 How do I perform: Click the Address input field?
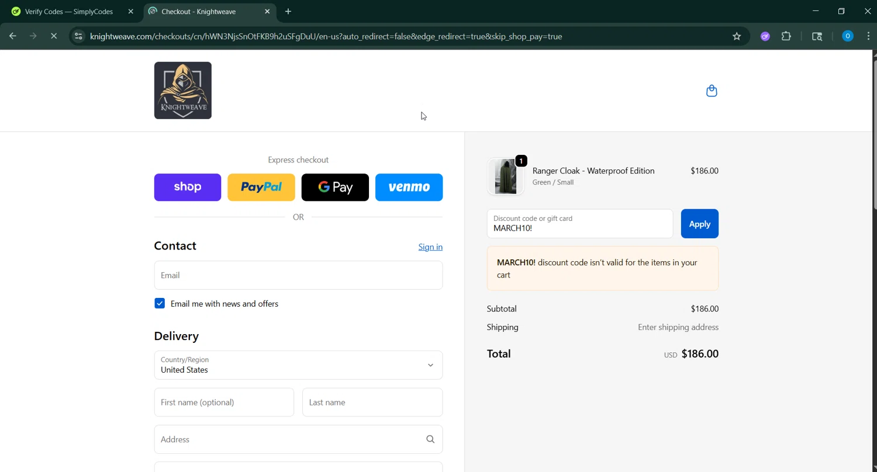[x=298, y=439]
